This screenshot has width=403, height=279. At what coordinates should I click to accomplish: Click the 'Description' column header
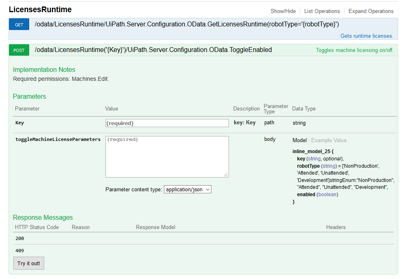coord(246,109)
